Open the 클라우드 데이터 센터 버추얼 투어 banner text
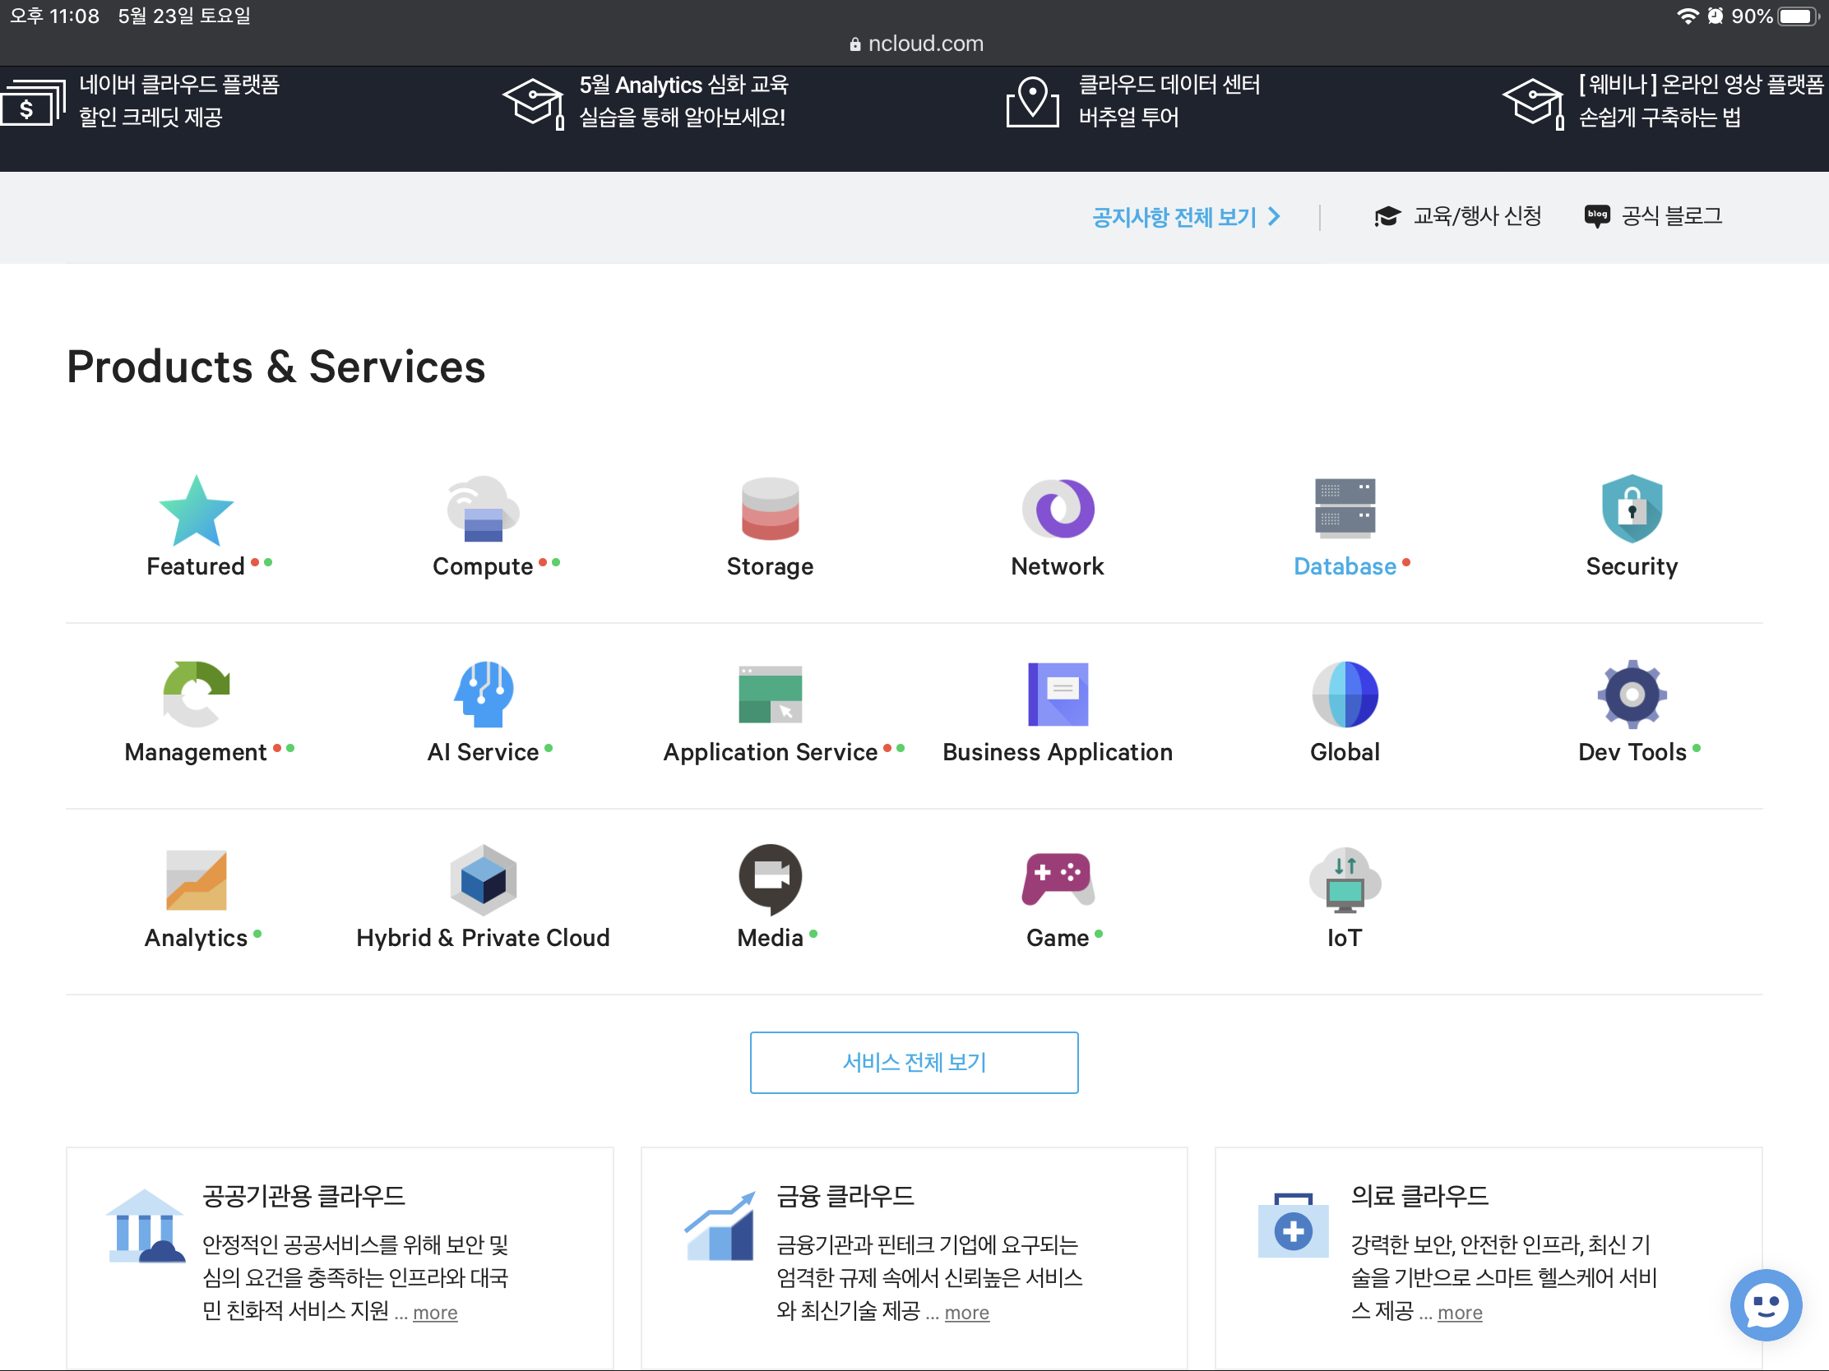The width and height of the screenshot is (1829, 1371). (1169, 101)
